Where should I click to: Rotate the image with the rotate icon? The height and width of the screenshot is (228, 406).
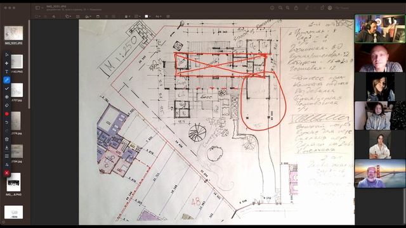[322, 8]
